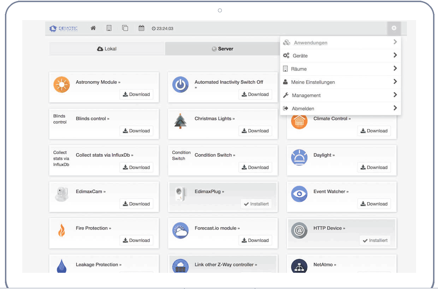
Task: Click the EdimaxCam camera image
Action: pyautogui.click(x=61, y=195)
